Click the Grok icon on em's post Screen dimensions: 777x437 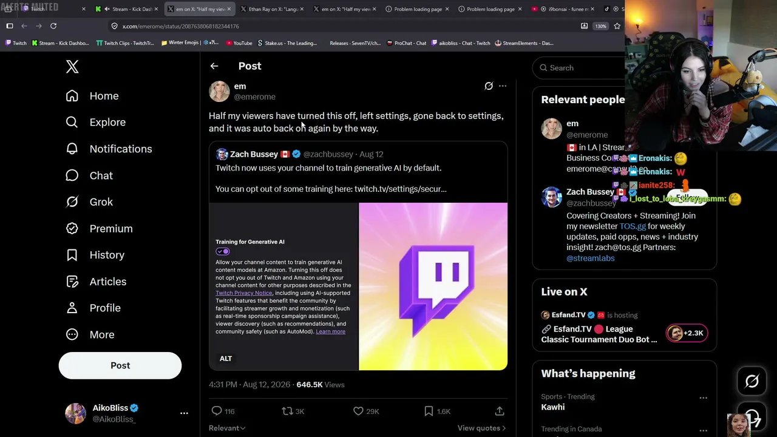489,86
